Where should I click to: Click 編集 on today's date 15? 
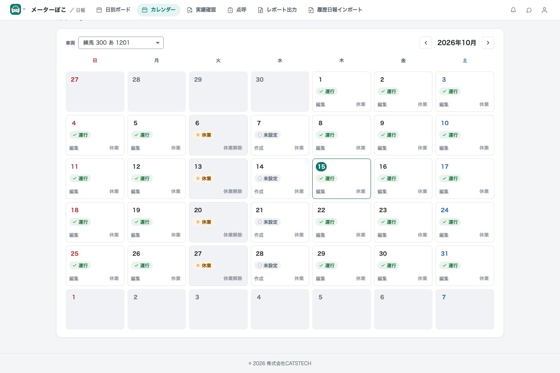click(x=320, y=192)
